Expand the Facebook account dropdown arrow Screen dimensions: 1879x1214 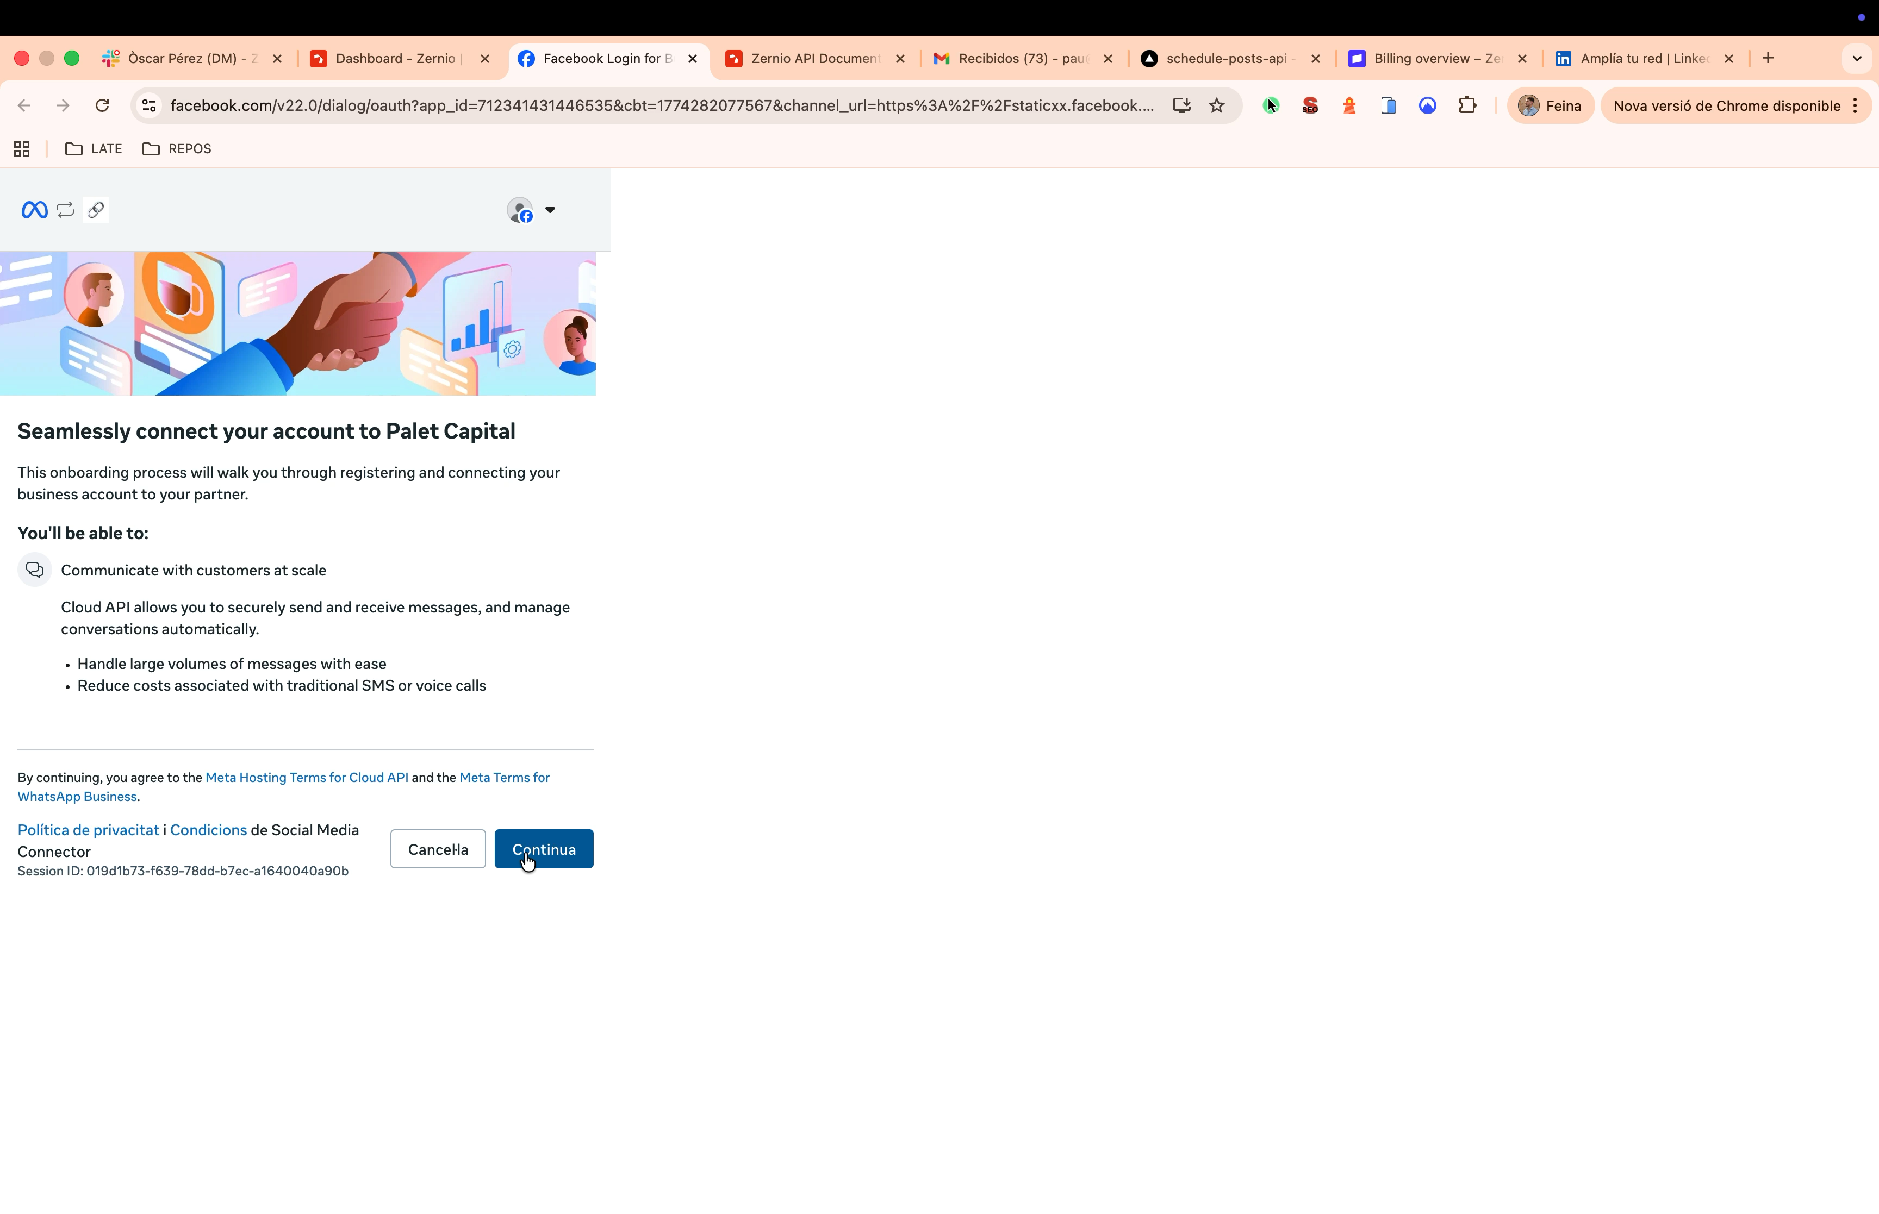click(550, 210)
